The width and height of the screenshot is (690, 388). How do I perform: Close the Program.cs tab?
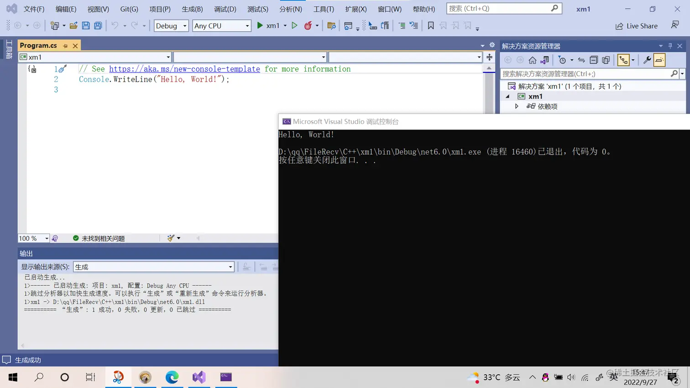pos(75,46)
